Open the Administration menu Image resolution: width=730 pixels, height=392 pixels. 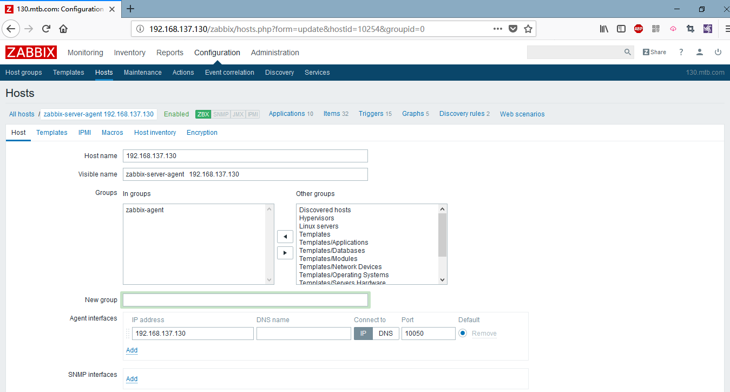tap(275, 53)
